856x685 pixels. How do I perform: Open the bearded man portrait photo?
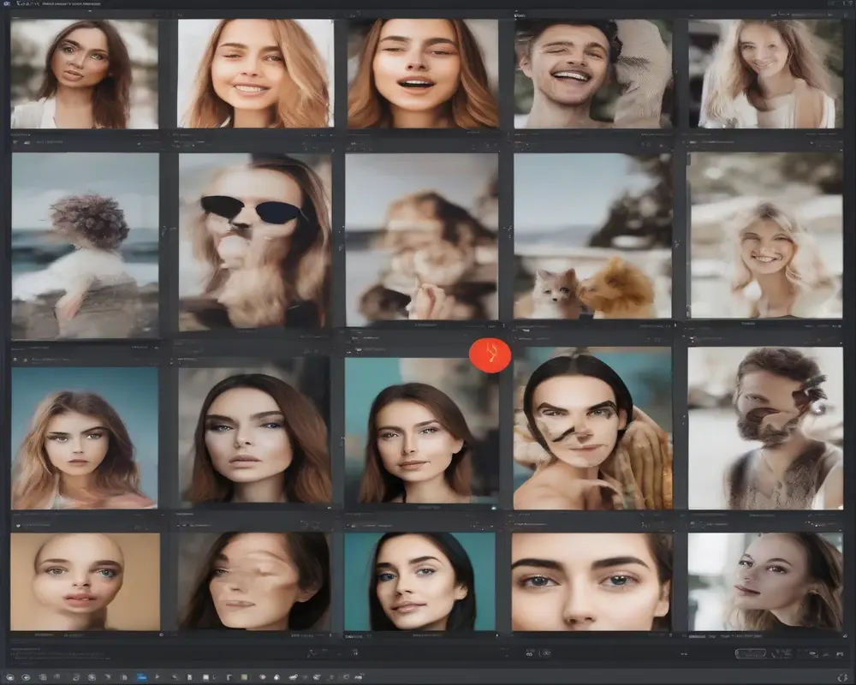click(764, 428)
